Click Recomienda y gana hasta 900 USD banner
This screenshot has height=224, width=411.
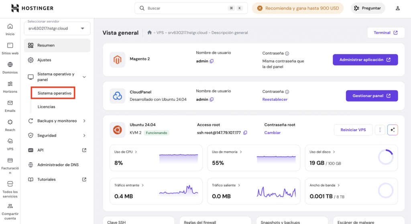pos(298,8)
